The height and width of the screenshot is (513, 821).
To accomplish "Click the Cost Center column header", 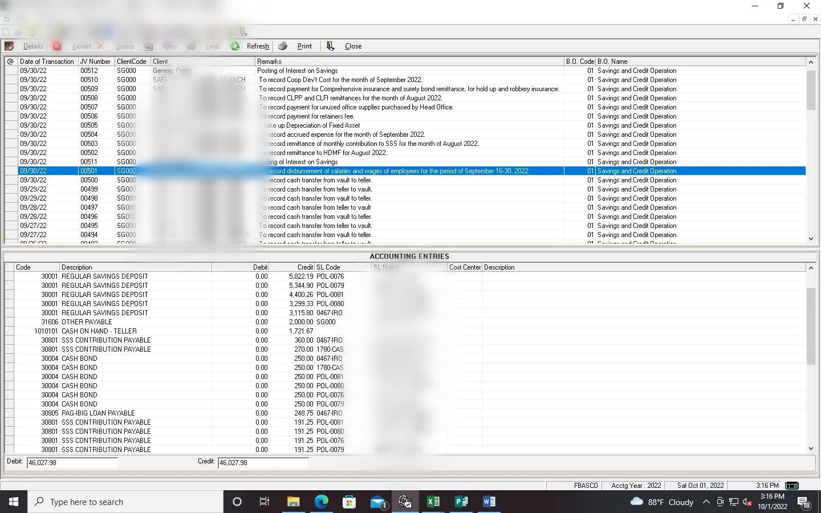I will [x=465, y=267].
